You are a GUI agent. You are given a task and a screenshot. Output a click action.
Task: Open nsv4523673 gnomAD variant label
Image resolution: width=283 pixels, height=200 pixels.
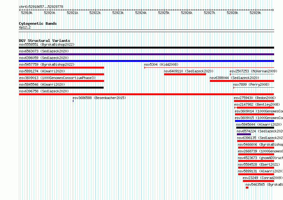click(x=260, y=158)
